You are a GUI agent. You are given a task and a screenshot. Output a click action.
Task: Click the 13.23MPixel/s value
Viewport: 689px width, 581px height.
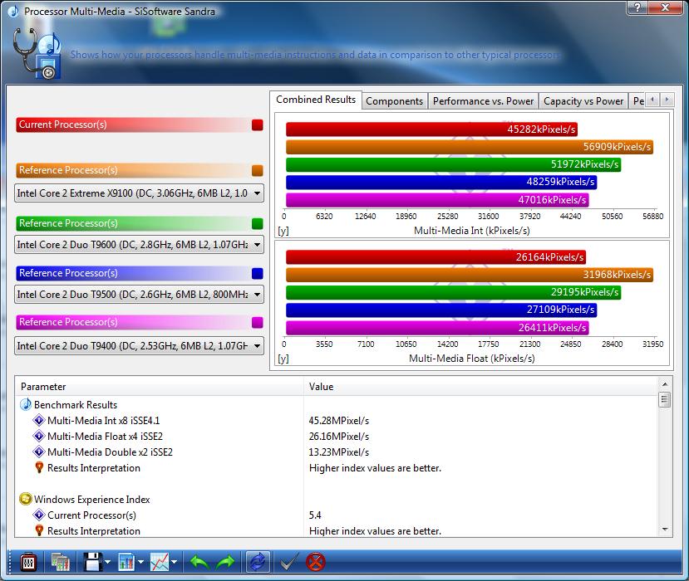click(339, 452)
